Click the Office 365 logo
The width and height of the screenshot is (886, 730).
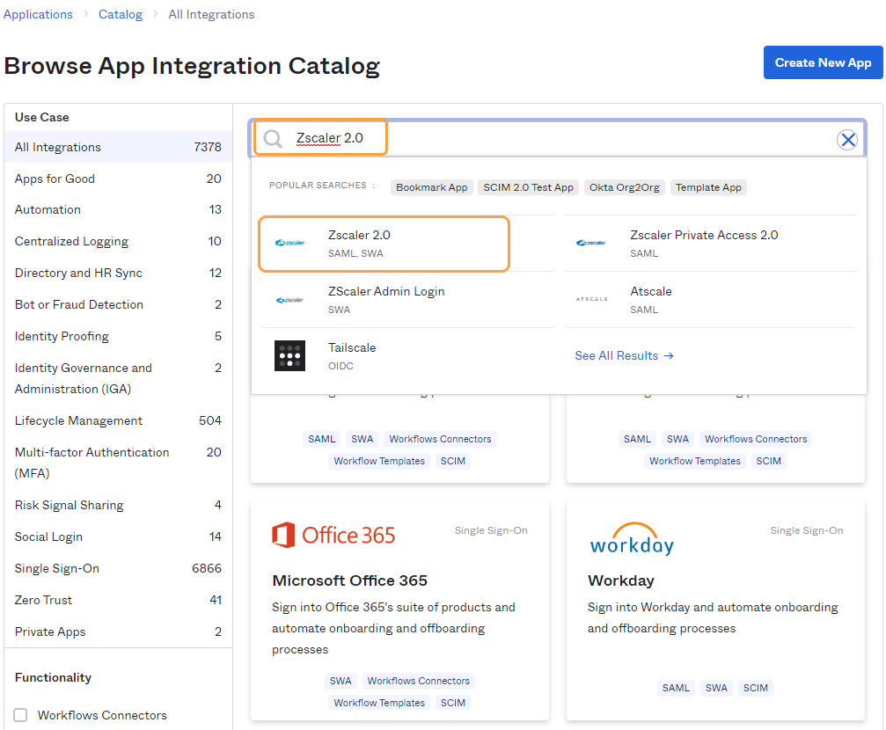pos(333,535)
